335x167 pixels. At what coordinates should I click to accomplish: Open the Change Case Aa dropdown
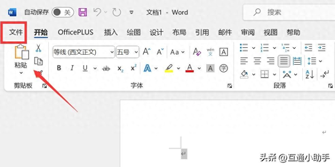(x=177, y=52)
